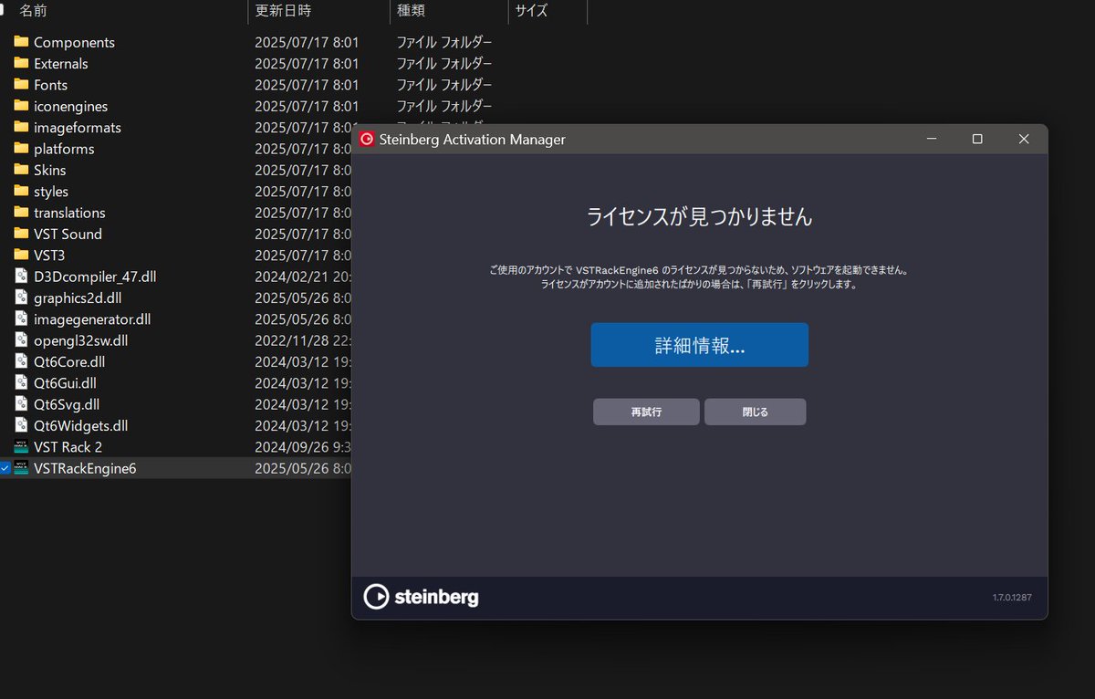Select the VSTRackEngine6 file name
Screen dimensions: 1095x699
pos(85,468)
